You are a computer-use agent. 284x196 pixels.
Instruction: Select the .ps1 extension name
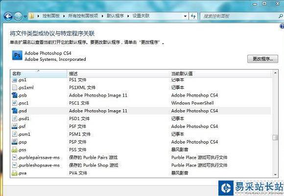pos(22,80)
